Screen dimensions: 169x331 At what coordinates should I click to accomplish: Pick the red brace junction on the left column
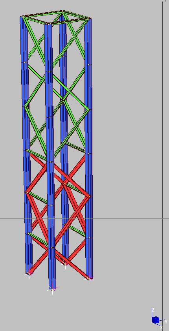(x=27, y=192)
